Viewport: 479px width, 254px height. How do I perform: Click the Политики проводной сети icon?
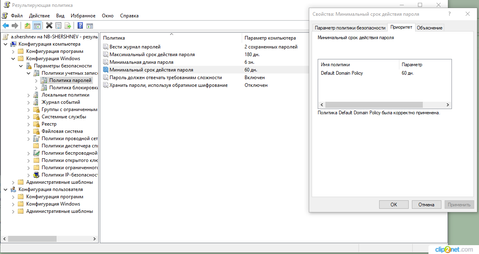[x=36, y=139]
